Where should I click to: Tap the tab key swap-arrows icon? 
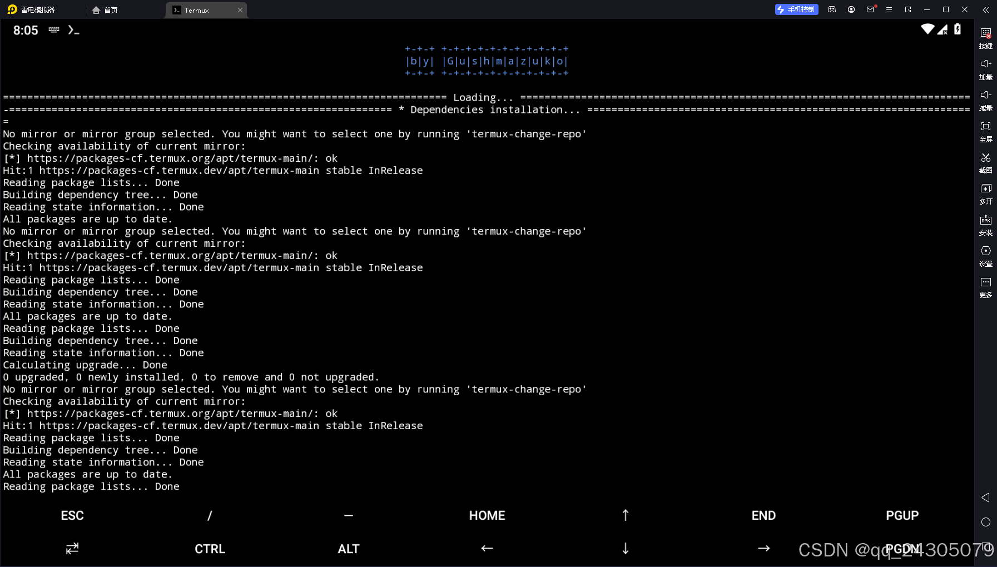click(72, 549)
